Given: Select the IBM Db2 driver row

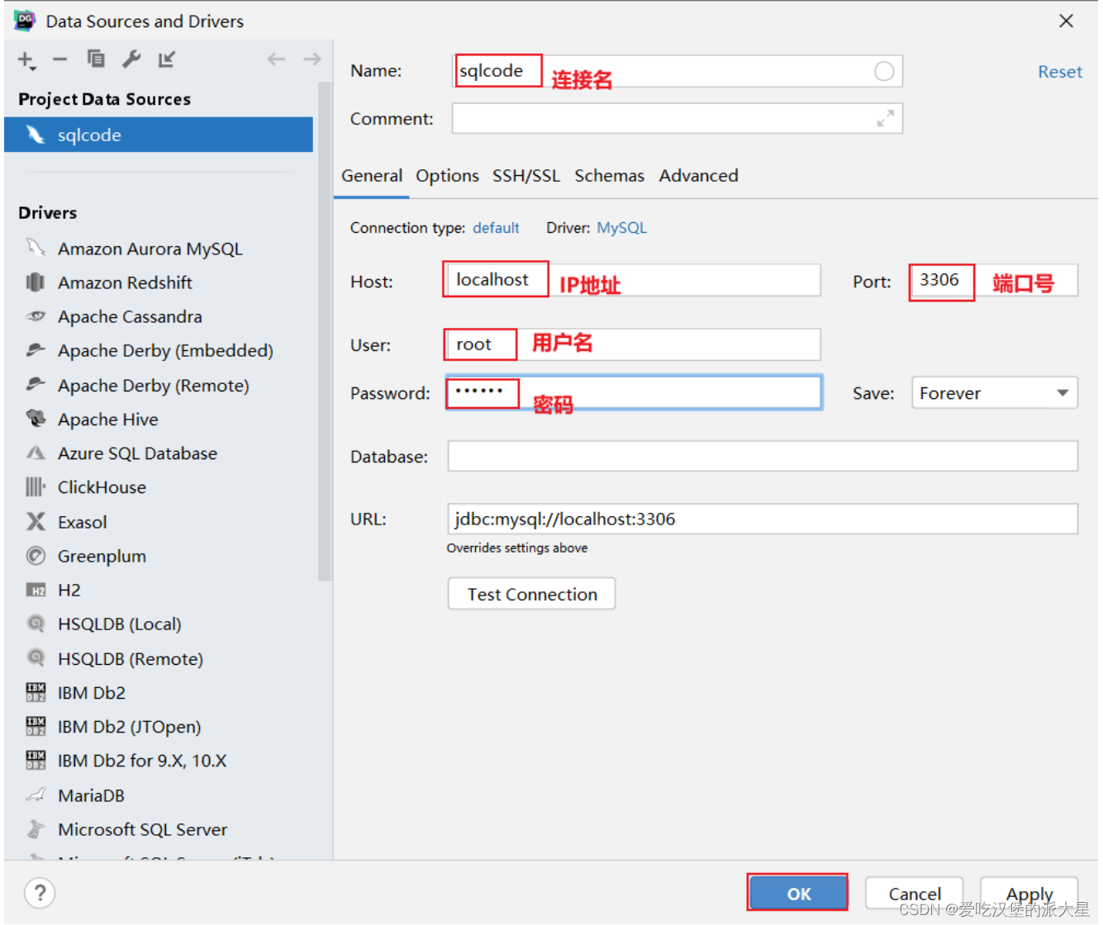Looking at the screenshot, I should coord(159,693).
